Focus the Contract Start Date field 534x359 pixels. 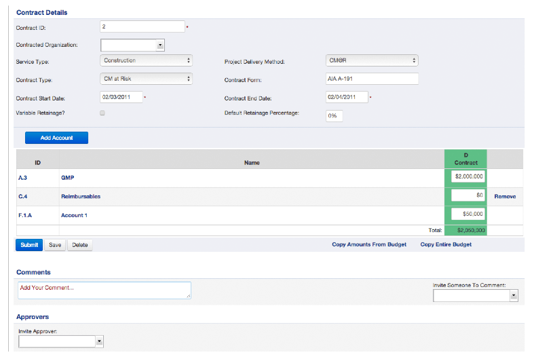[x=121, y=97]
